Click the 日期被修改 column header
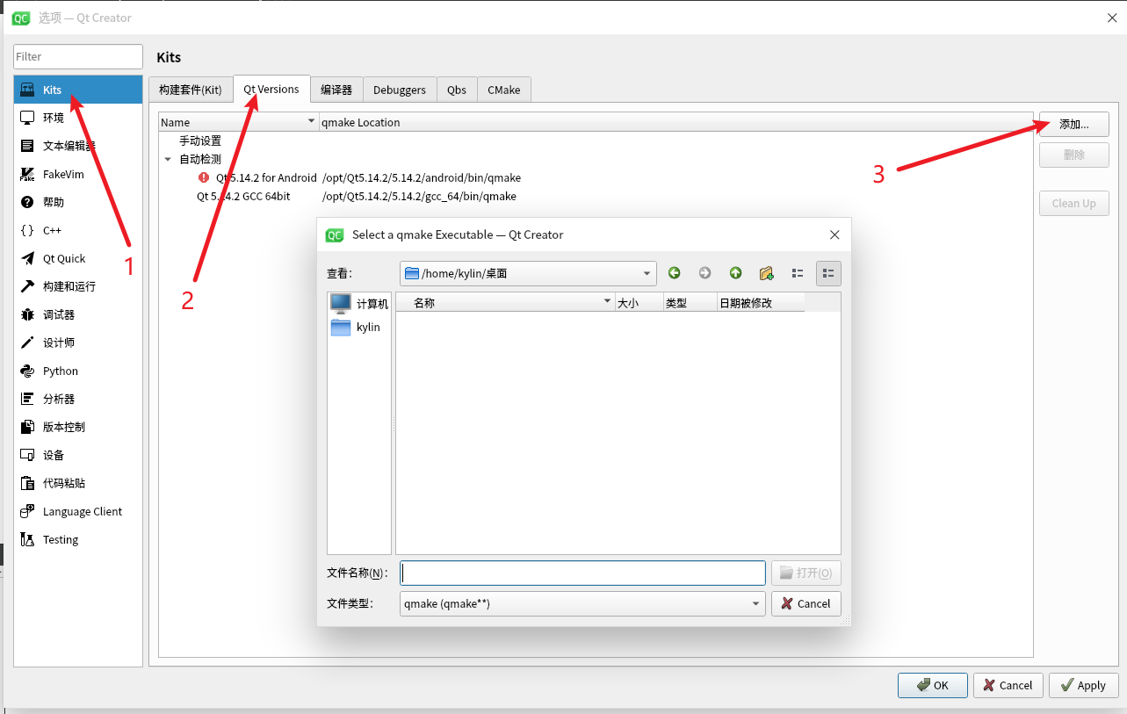1127x714 pixels. tap(761, 302)
